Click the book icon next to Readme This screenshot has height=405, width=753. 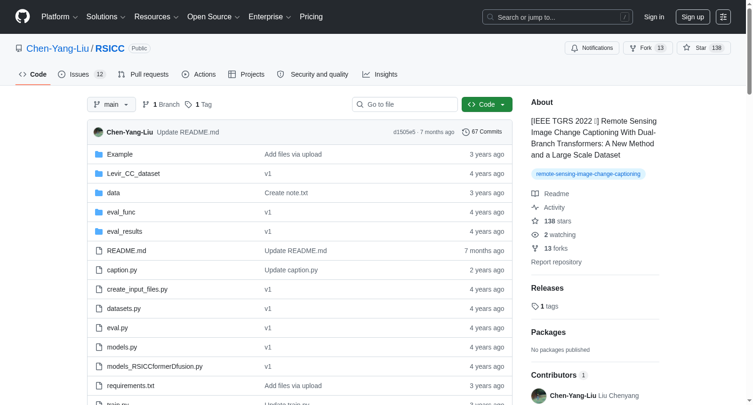pos(535,194)
